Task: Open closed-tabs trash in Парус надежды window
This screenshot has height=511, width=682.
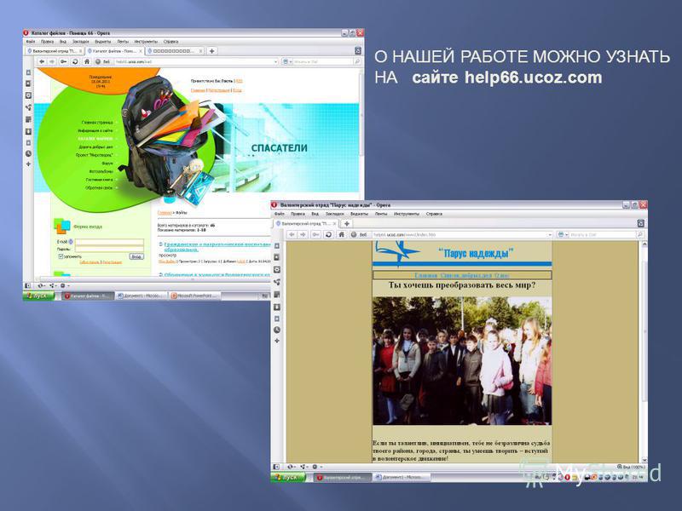Action: coord(640,223)
